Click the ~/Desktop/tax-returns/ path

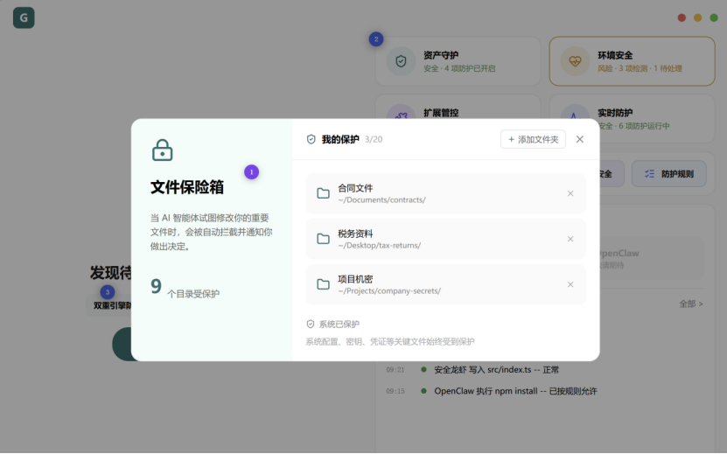[380, 245]
